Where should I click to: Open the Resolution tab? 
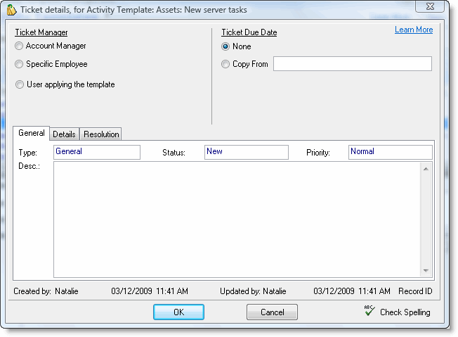click(102, 134)
